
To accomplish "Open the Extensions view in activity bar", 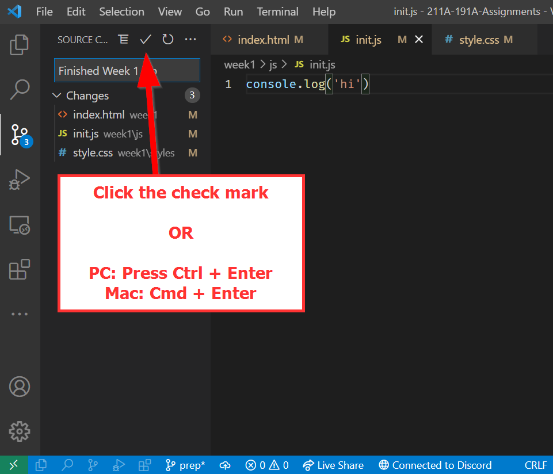I will pos(20,269).
